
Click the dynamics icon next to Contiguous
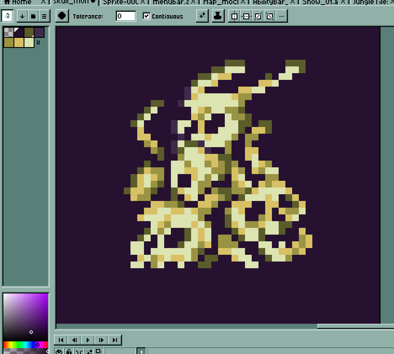click(x=202, y=16)
